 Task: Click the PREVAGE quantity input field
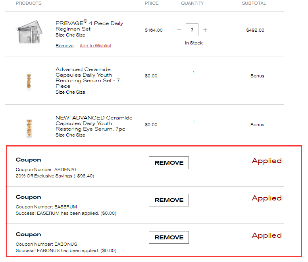[x=192, y=30]
